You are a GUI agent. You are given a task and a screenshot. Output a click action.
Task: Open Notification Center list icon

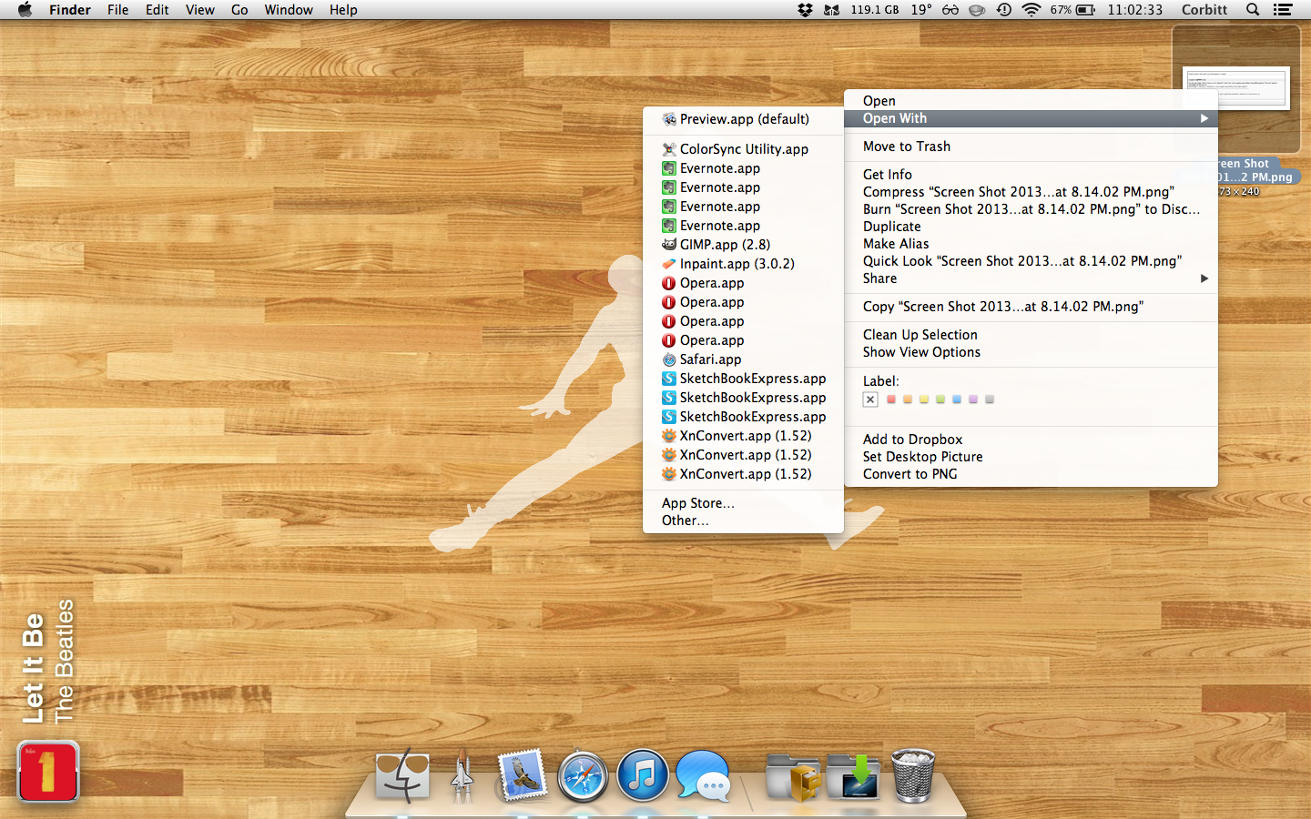1283,10
